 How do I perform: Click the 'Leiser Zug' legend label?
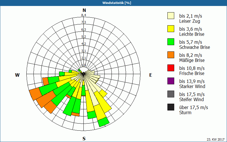[x=190, y=21]
